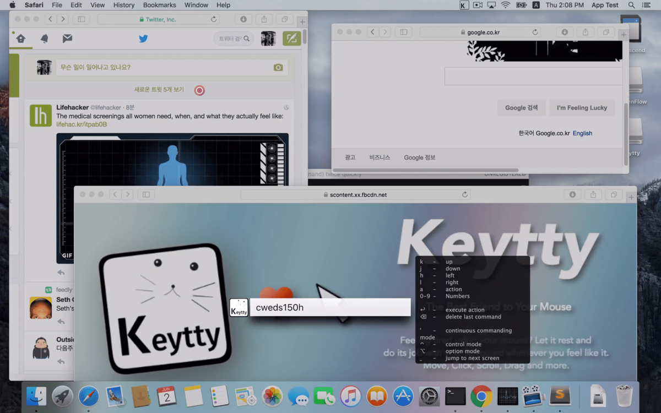Screen dimensions: 661x413
Task: Click the I'm Feeling Lucky button
Action: pos(582,107)
